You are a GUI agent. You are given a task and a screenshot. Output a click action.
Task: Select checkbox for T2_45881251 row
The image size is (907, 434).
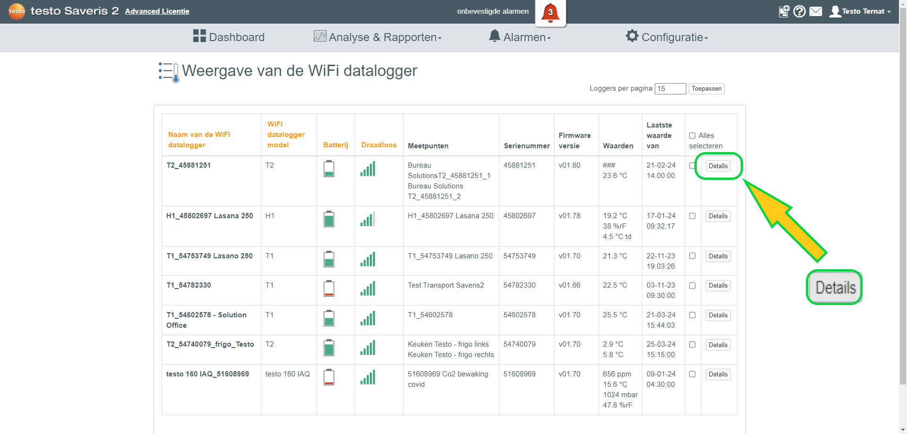tap(692, 166)
